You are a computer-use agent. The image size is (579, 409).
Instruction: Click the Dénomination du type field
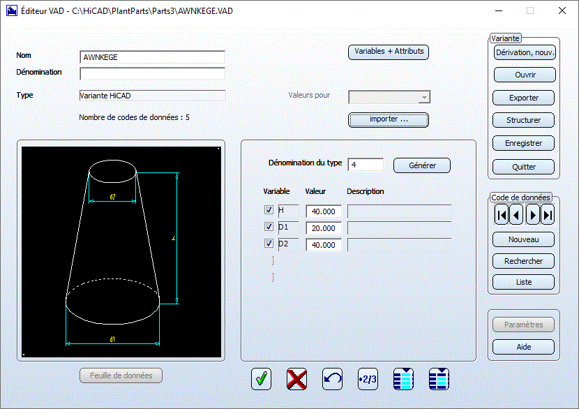(x=366, y=164)
